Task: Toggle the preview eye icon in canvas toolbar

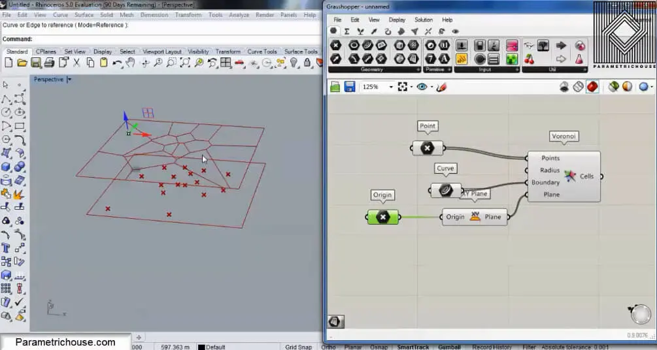Action: point(422,87)
